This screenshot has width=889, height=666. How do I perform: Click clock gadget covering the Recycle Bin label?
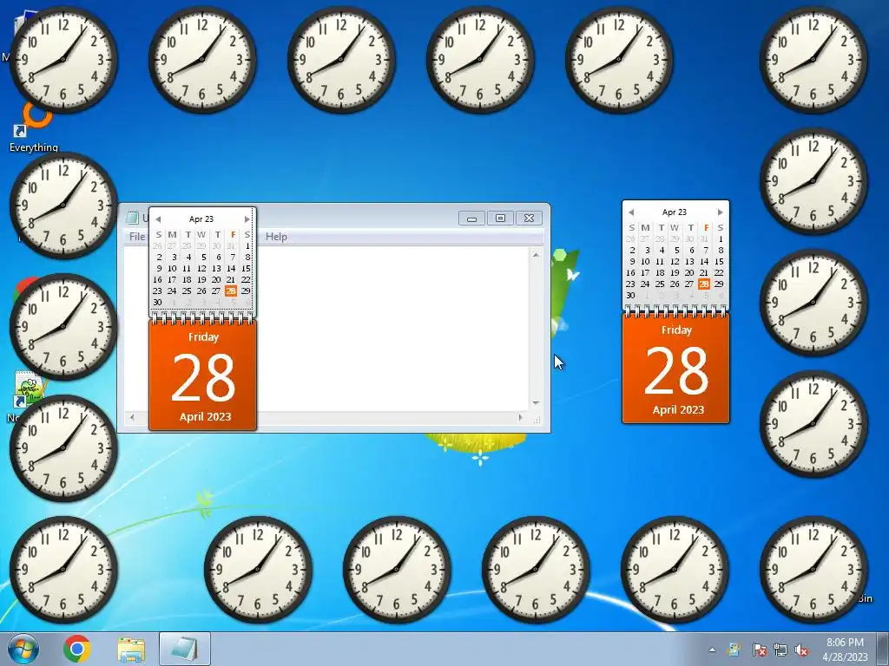(x=813, y=569)
